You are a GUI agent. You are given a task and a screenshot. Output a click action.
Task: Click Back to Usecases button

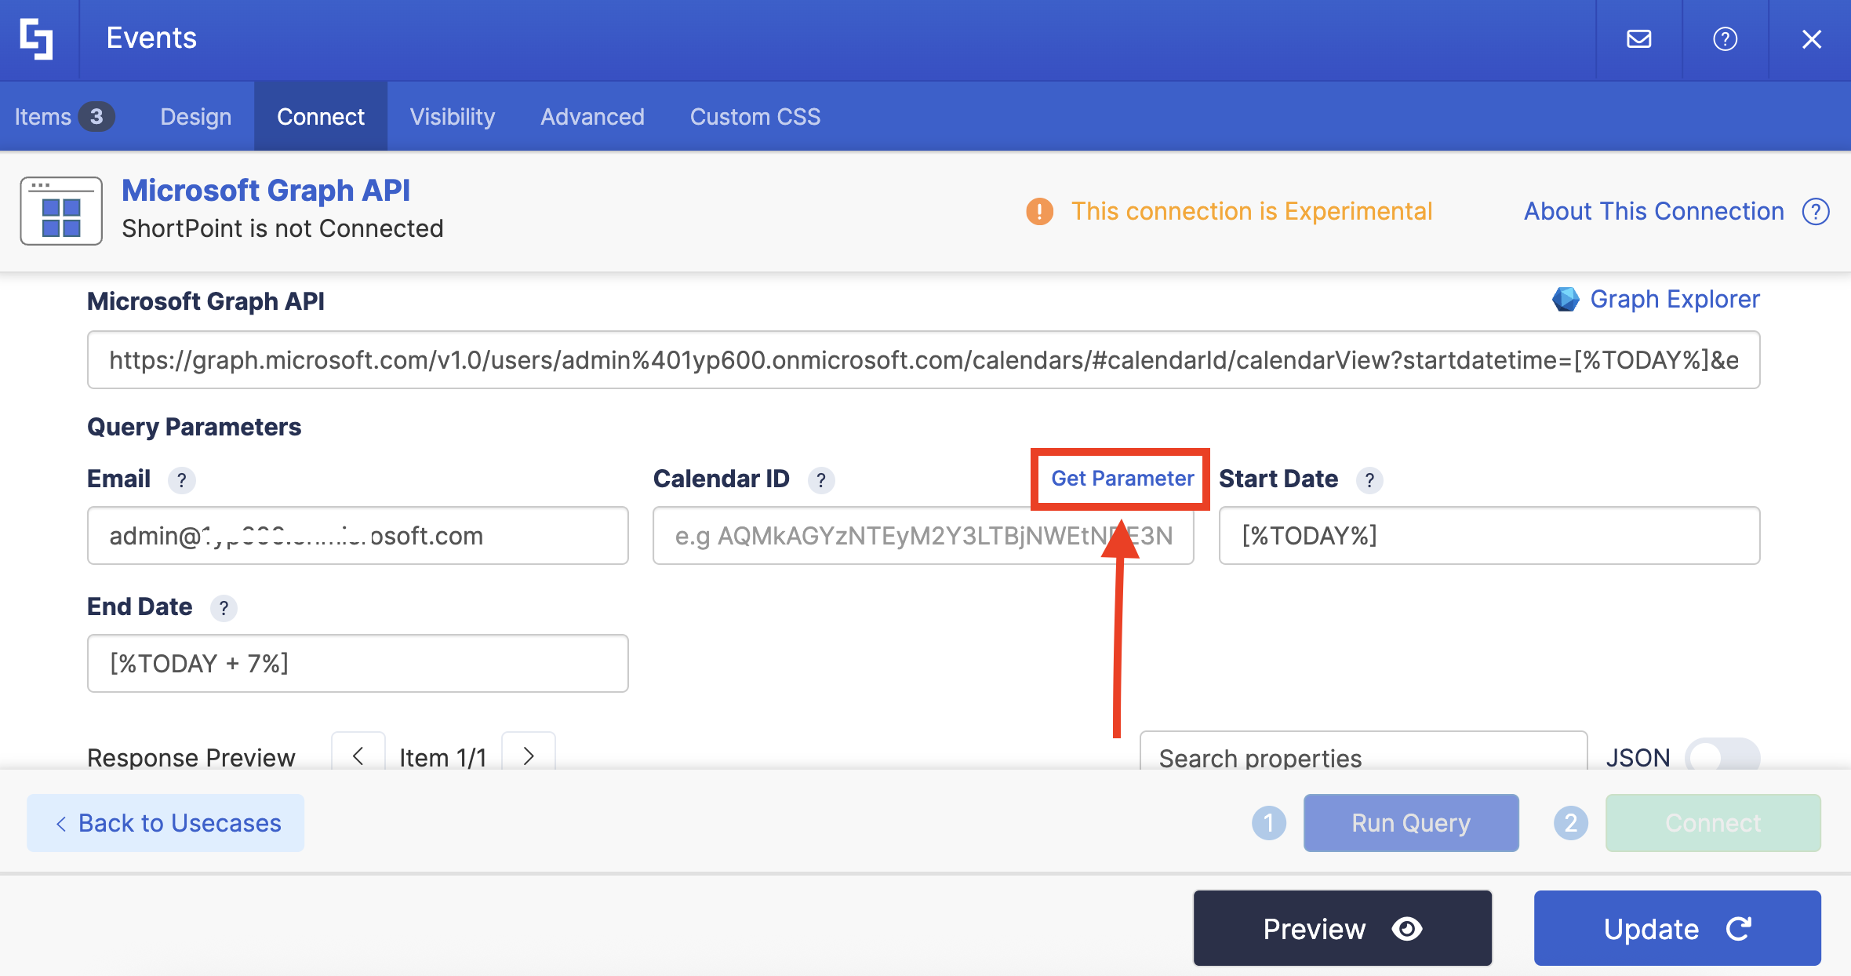coord(166,823)
